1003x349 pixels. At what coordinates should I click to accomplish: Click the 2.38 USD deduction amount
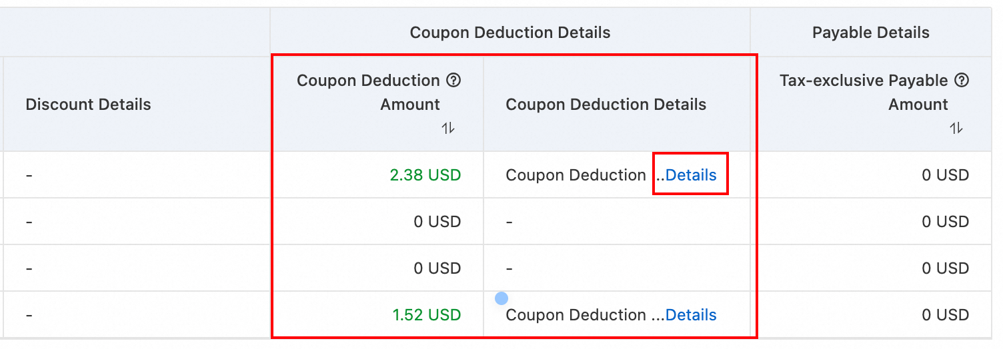coord(425,175)
